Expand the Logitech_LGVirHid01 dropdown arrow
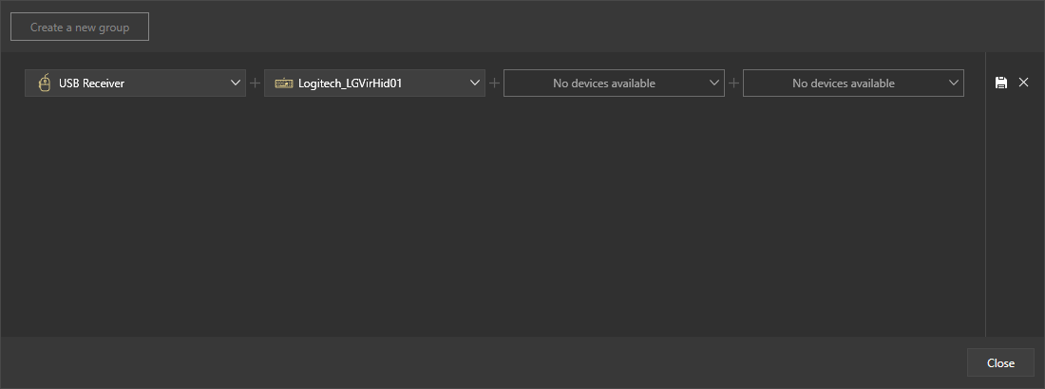This screenshot has height=389, width=1045. pyautogui.click(x=475, y=83)
